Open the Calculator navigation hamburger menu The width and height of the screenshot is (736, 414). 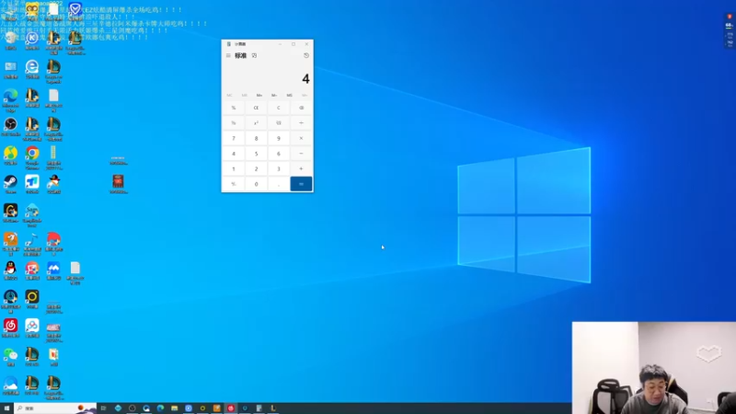tap(228, 55)
